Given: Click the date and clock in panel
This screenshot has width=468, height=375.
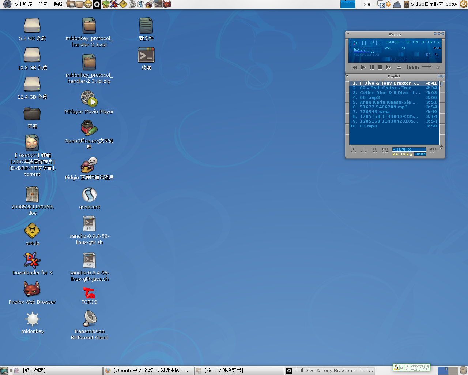Looking at the screenshot, I should 434,4.
